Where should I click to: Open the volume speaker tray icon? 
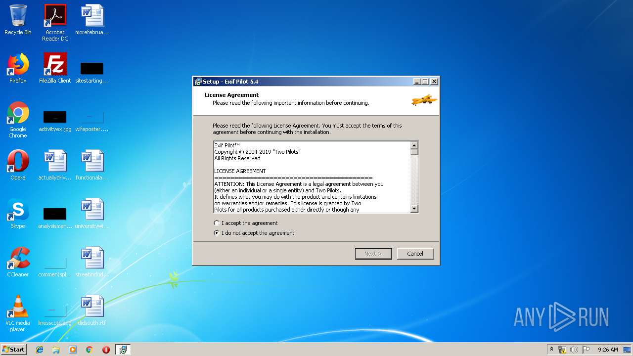coord(574,350)
